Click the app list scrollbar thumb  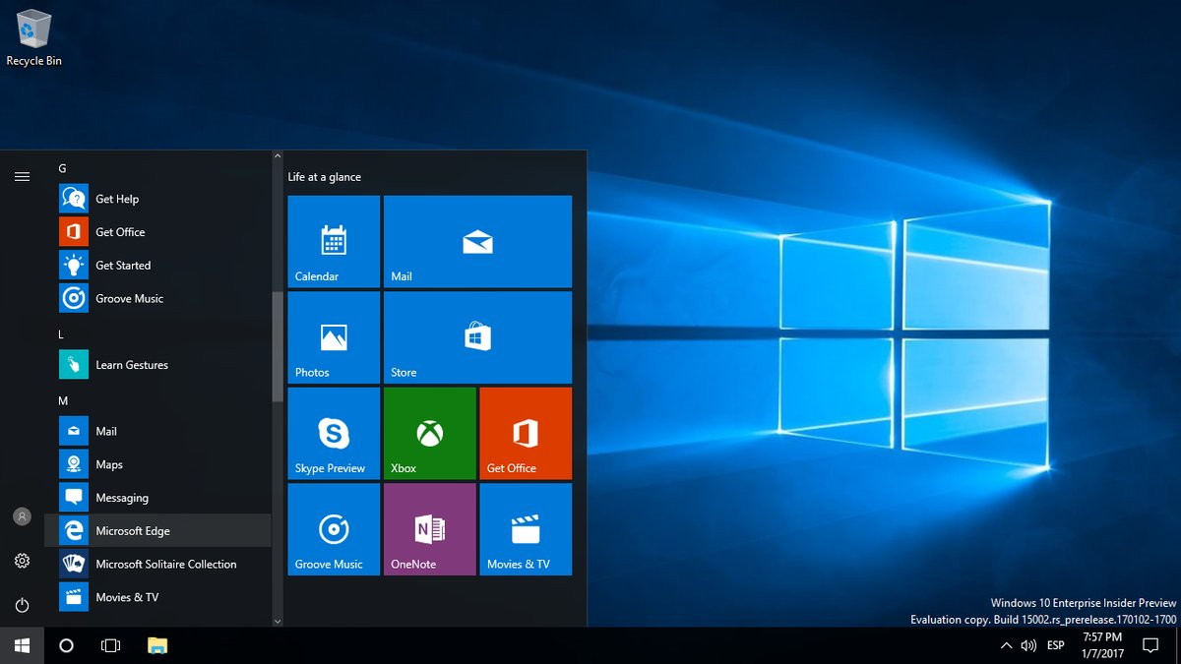(x=278, y=346)
